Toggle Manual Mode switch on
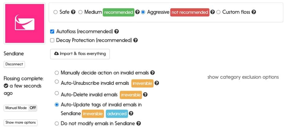The height and width of the screenshot is (131, 287). click(20, 108)
